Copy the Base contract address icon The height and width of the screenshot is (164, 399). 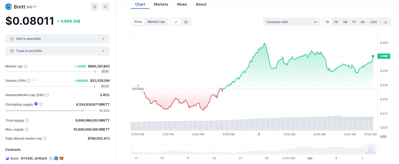pyautogui.click(x=51, y=158)
